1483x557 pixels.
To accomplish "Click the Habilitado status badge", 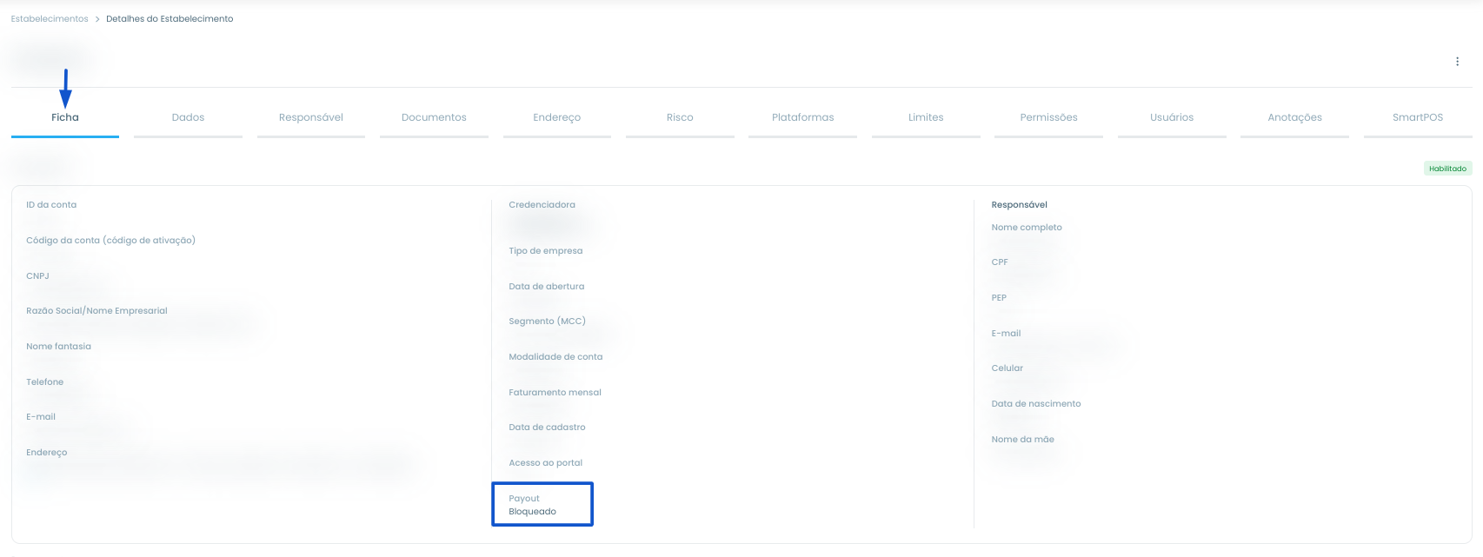I will pos(1447,169).
